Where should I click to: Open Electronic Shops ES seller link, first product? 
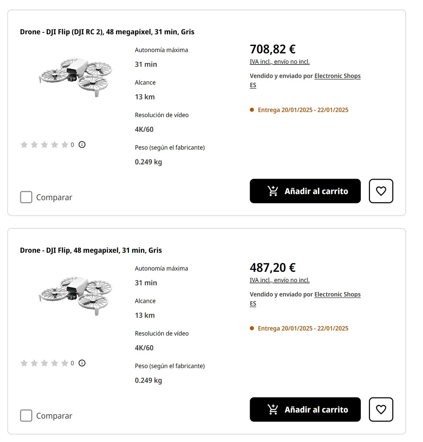(337, 76)
